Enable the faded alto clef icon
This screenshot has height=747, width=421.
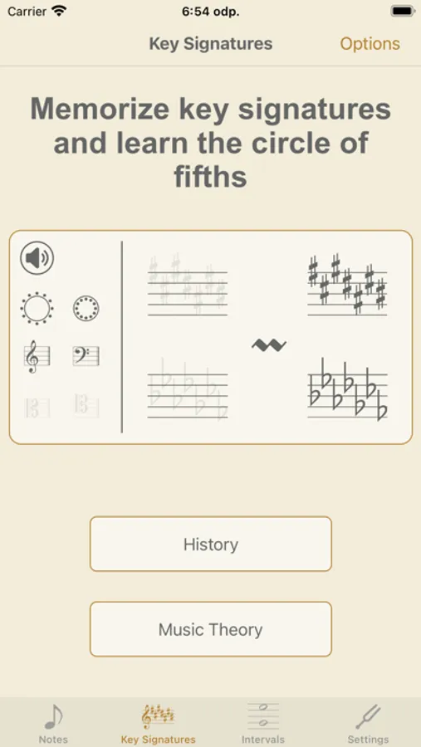pyautogui.click(x=37, y=408)
